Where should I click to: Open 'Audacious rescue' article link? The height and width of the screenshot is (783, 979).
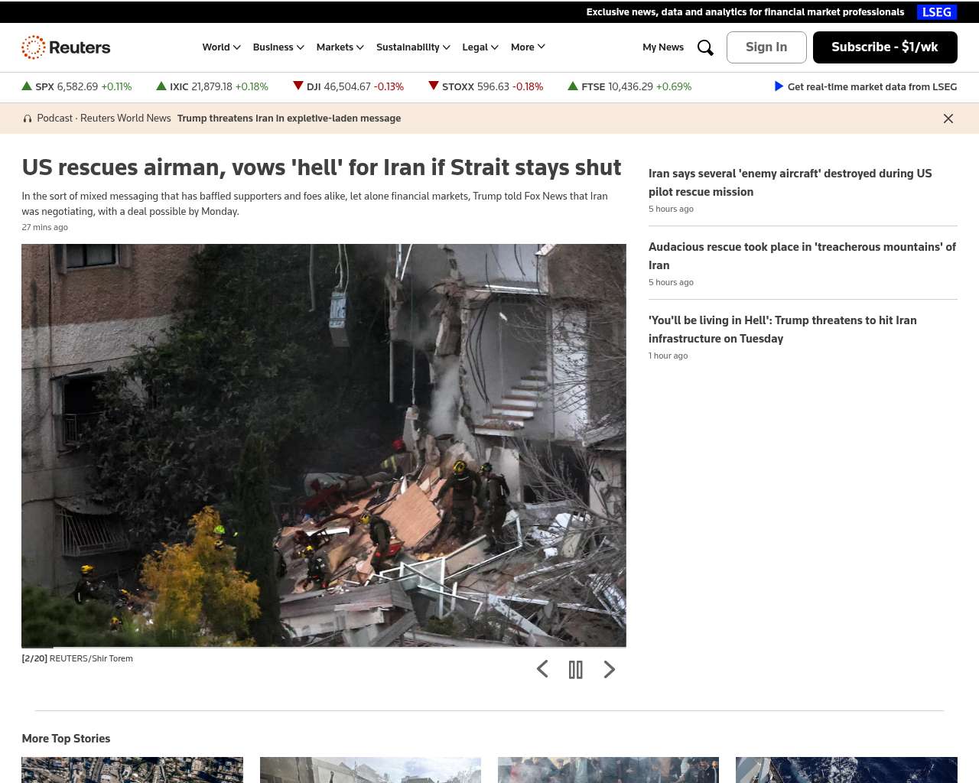(x=802, y=255)
